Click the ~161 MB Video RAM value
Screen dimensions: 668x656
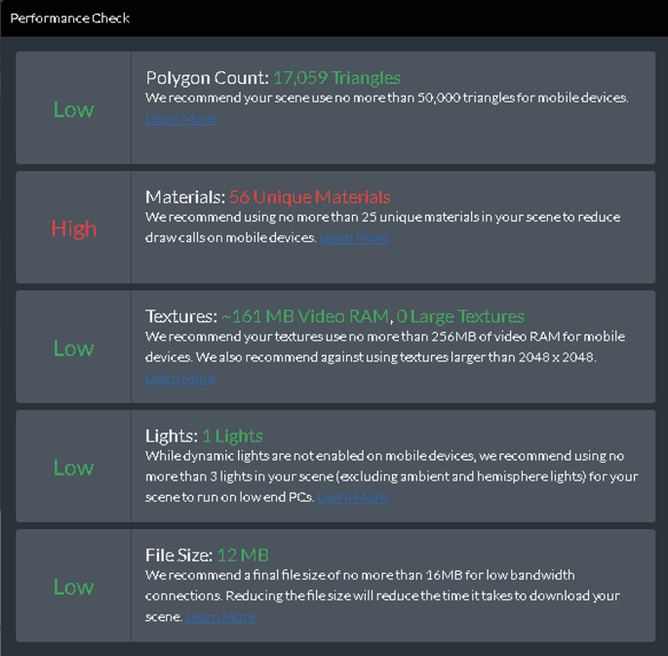point(305,316)
